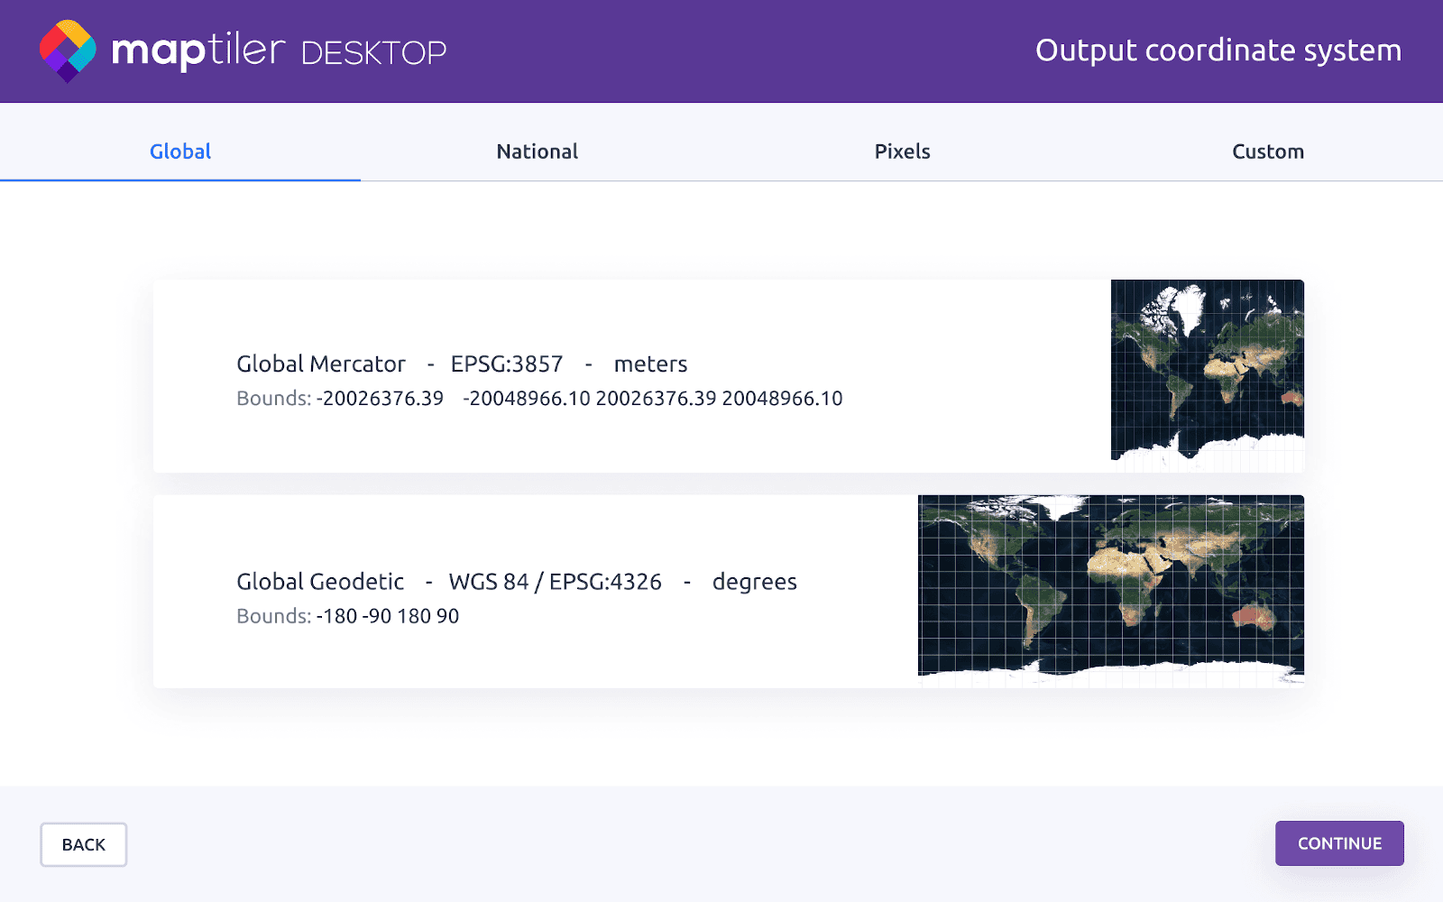
Task: Click the Global Geodetic world map preview
Action: 1109,586
